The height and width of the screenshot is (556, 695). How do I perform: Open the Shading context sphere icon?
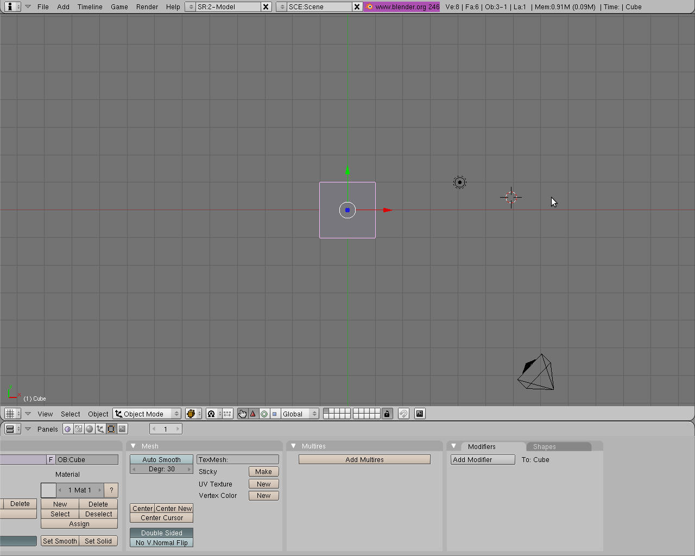tap(90, 429)
